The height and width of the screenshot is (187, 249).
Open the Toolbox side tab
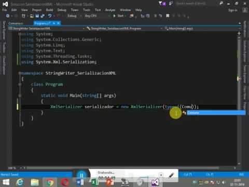[x=4, y=47]
